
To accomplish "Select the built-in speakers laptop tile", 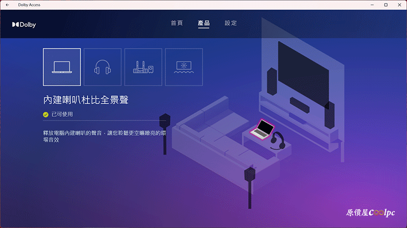I will tap(62, 67).
